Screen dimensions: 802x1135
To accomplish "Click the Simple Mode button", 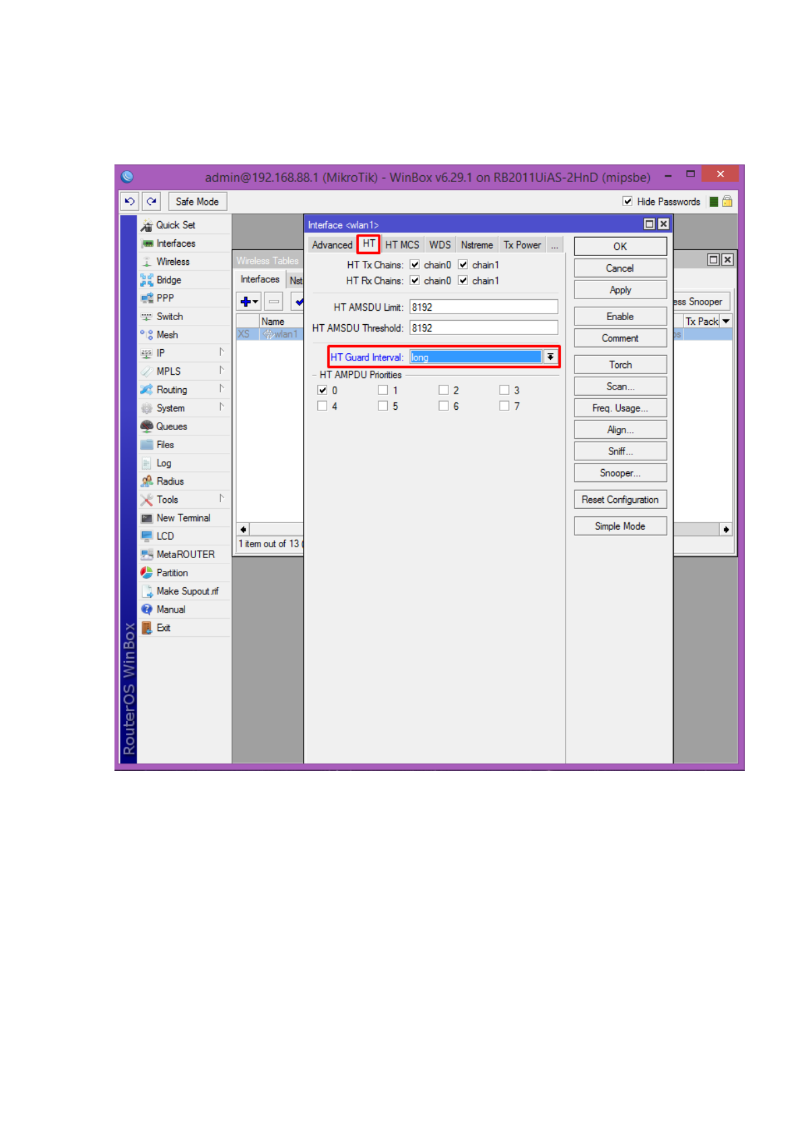I will tap(620, 526).
